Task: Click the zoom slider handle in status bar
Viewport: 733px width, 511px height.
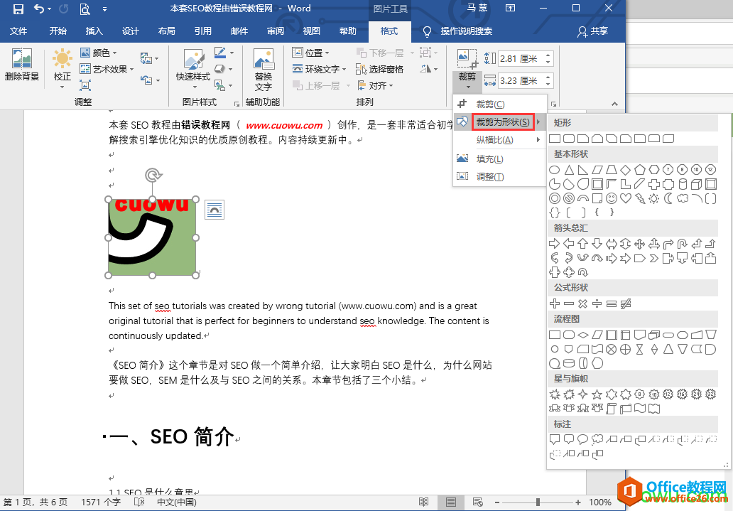Action: [x=538, y=502]
